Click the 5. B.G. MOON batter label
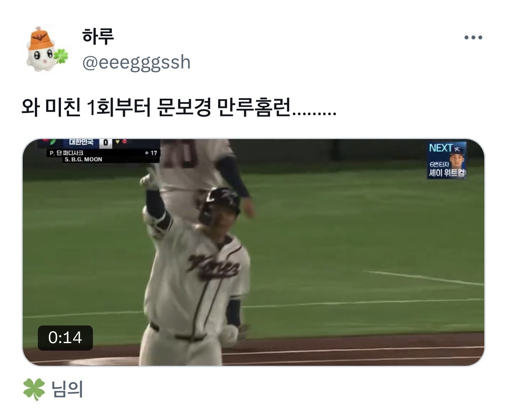 tap(83, 160)
